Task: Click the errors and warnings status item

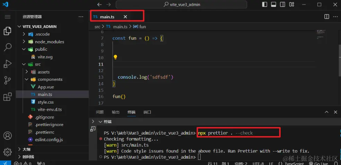Action: (x=23, y=164)
